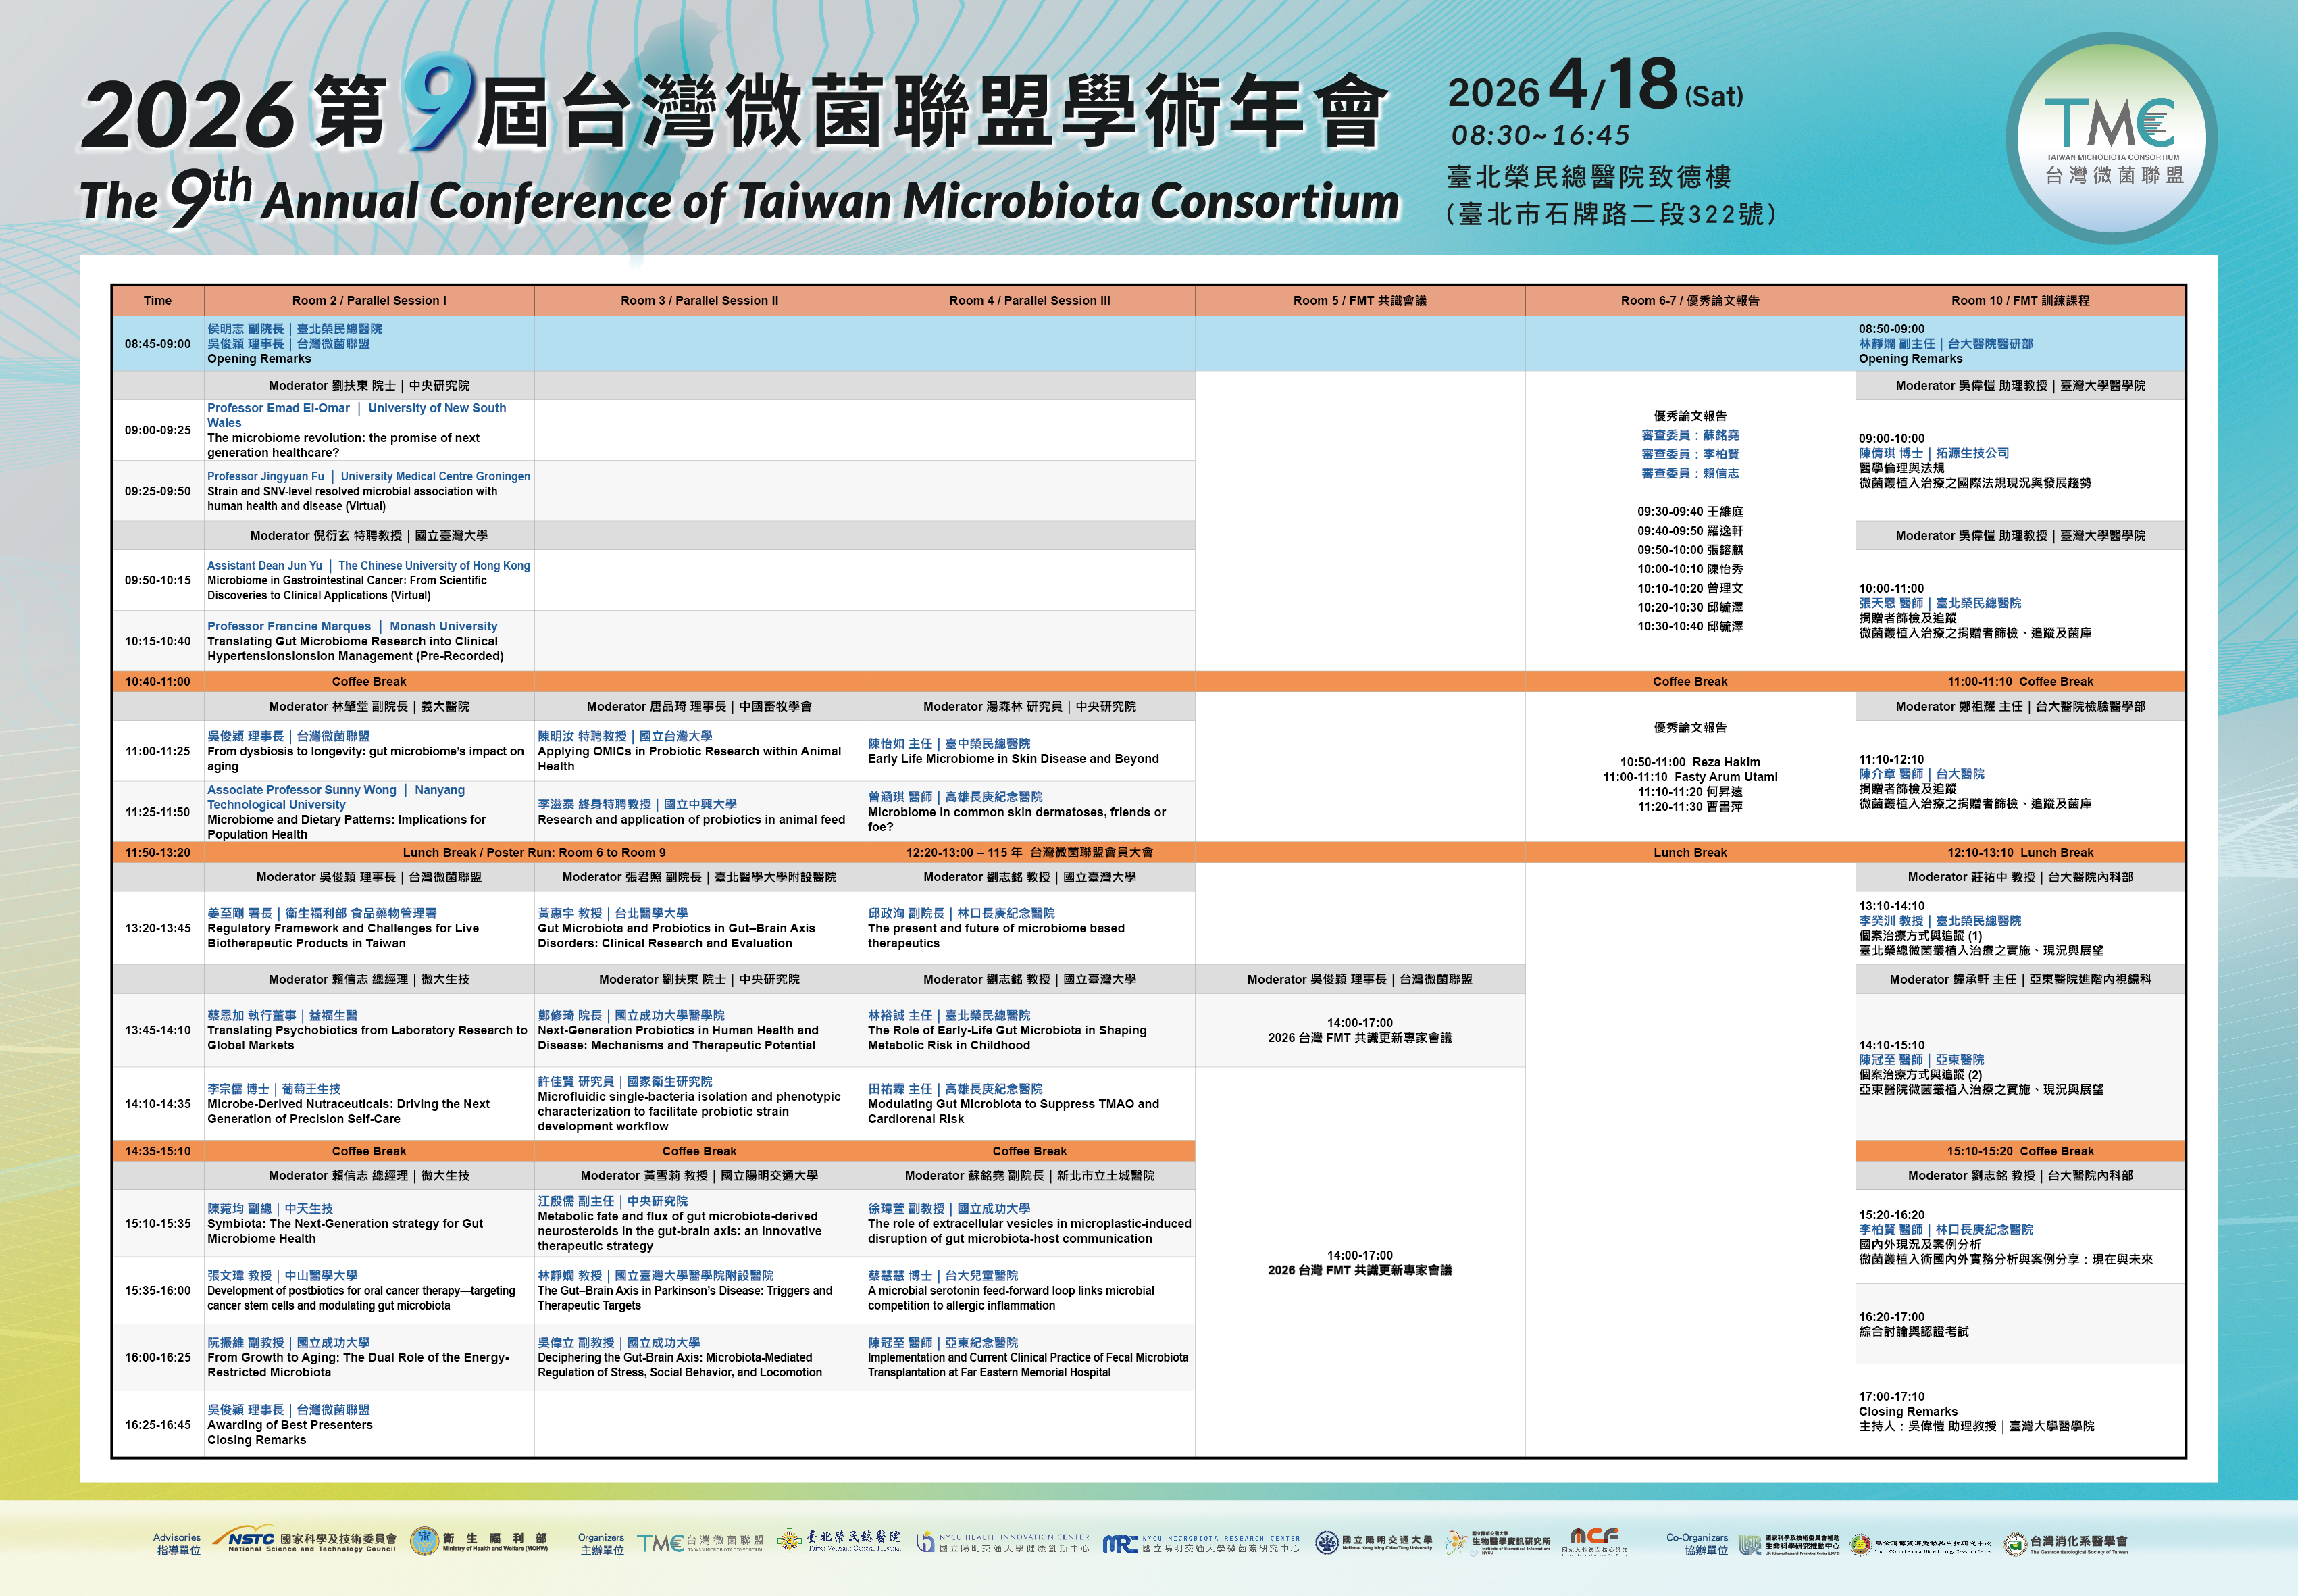Image resolution: width=2298 pixels, height=1596 pixels.
Task: Select the Room 3 / Parallel Session II header
Action: click(698, 300)
